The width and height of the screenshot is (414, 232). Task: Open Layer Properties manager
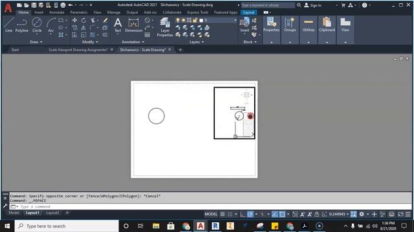coord(165,27)
